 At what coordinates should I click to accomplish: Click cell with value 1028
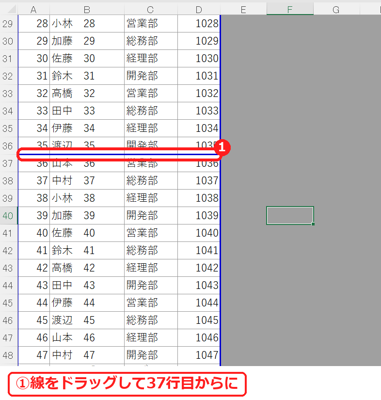(199, 24)
